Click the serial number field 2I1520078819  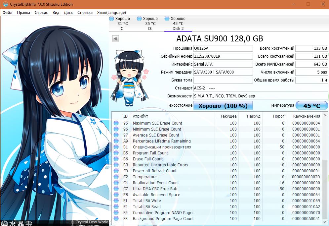[x=223, y=56]
